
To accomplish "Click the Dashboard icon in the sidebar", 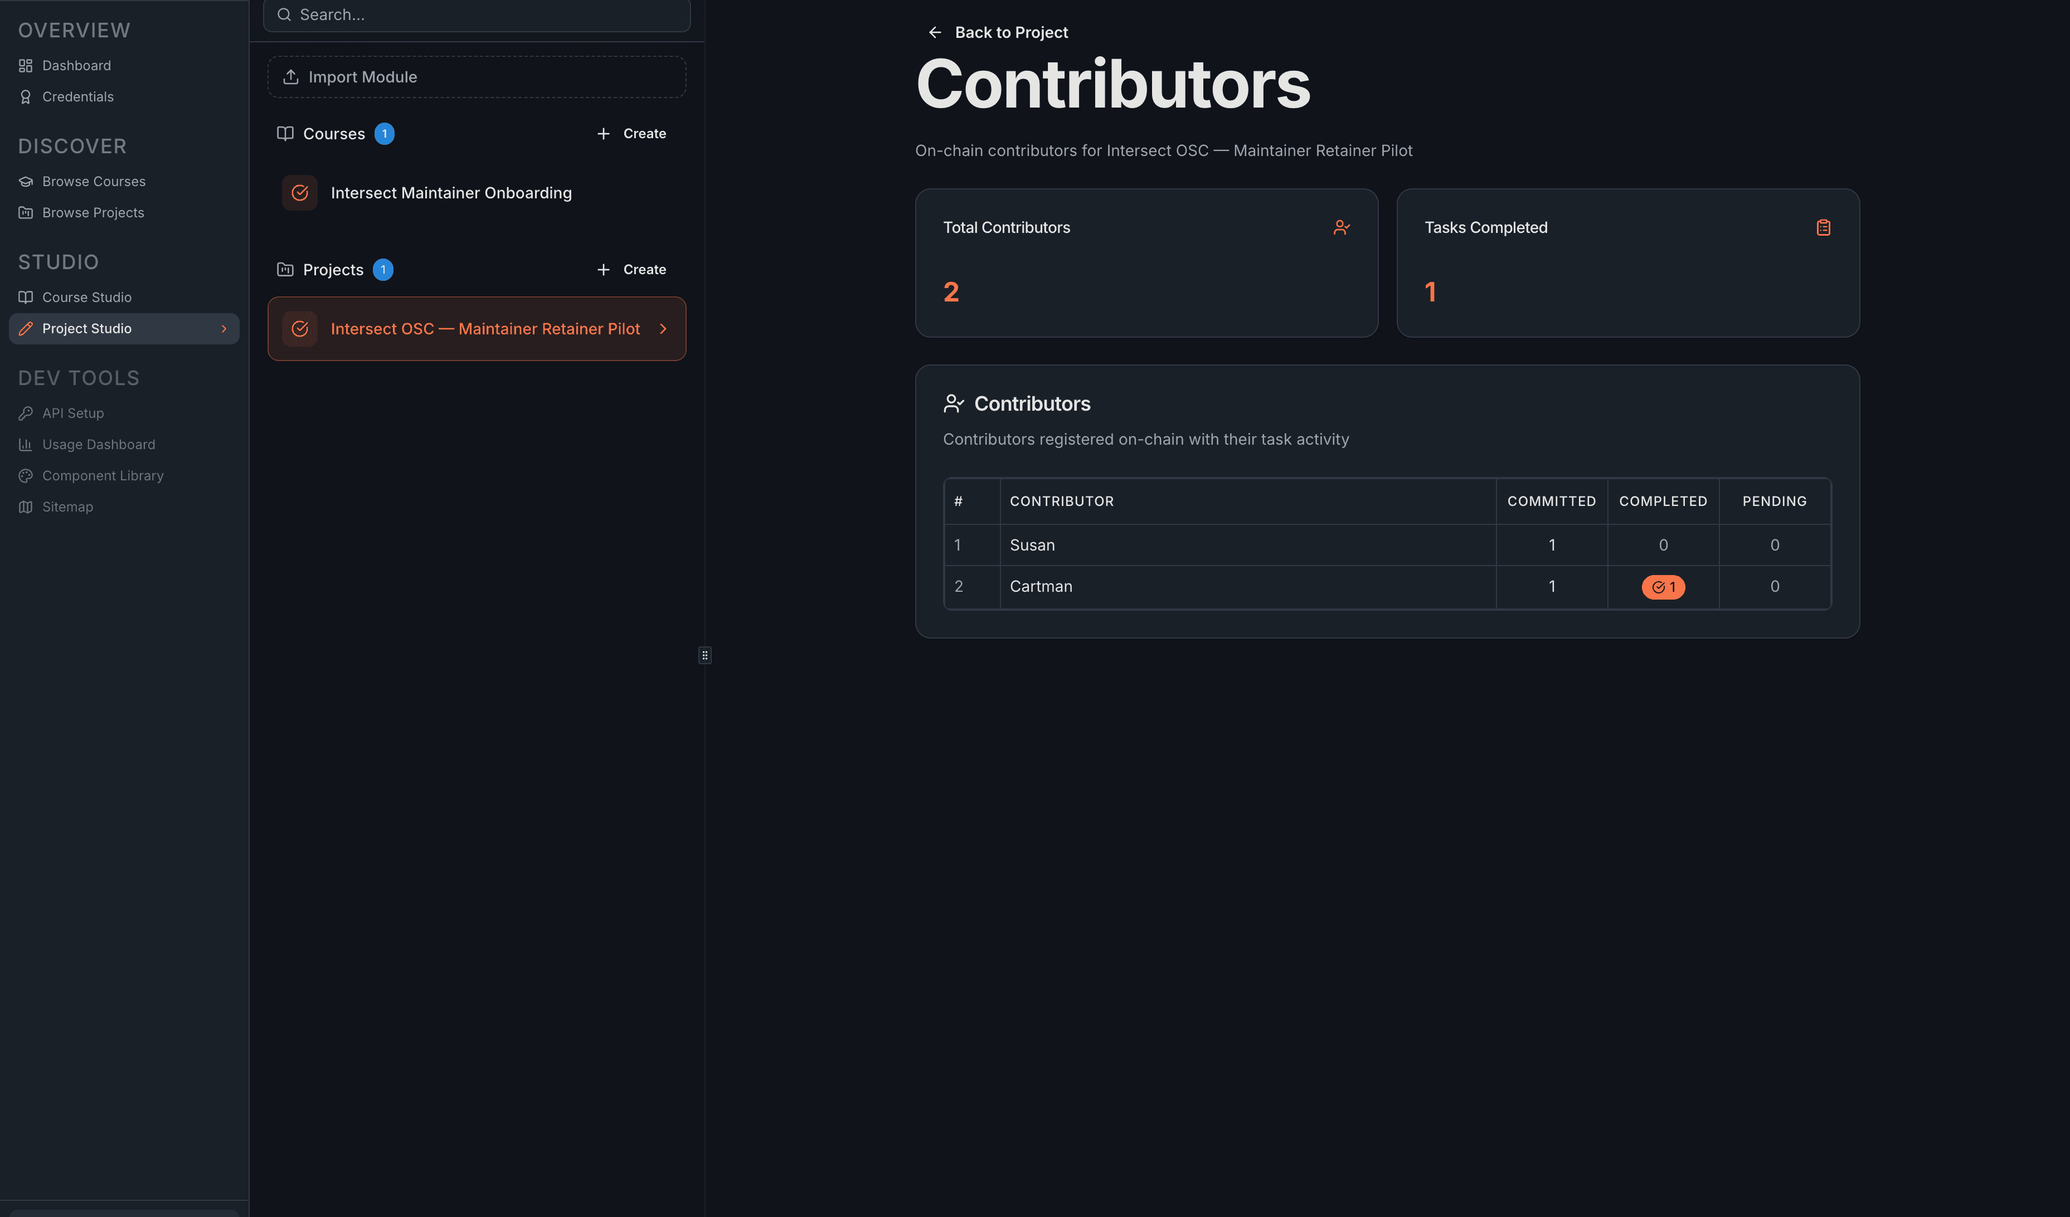I will click(25, 66).
